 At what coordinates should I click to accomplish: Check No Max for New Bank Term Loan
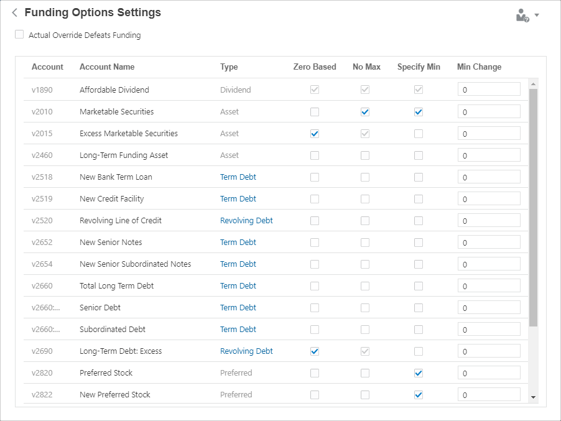click(365, 177)
